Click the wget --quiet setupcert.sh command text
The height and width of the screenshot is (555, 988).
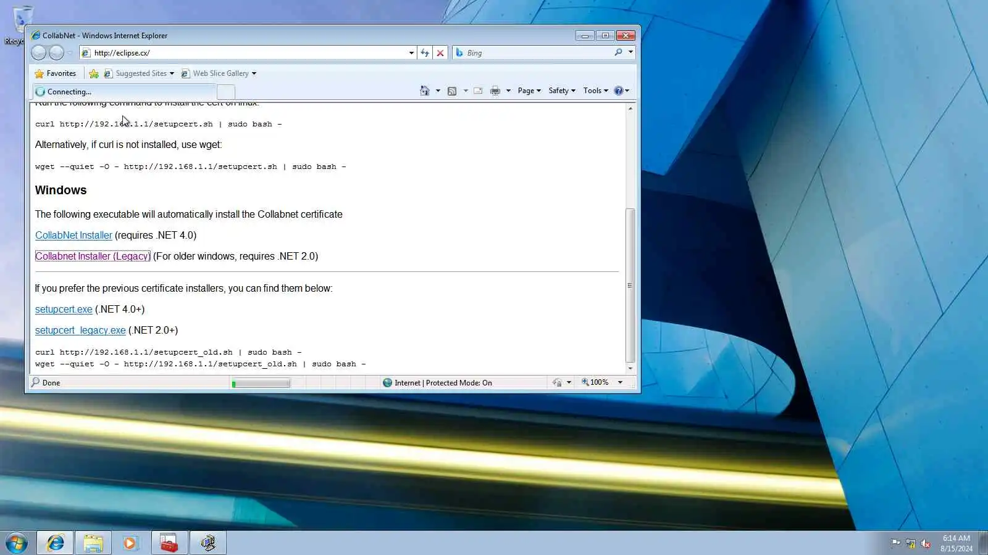pyautogui.click(x=190, y=166)
